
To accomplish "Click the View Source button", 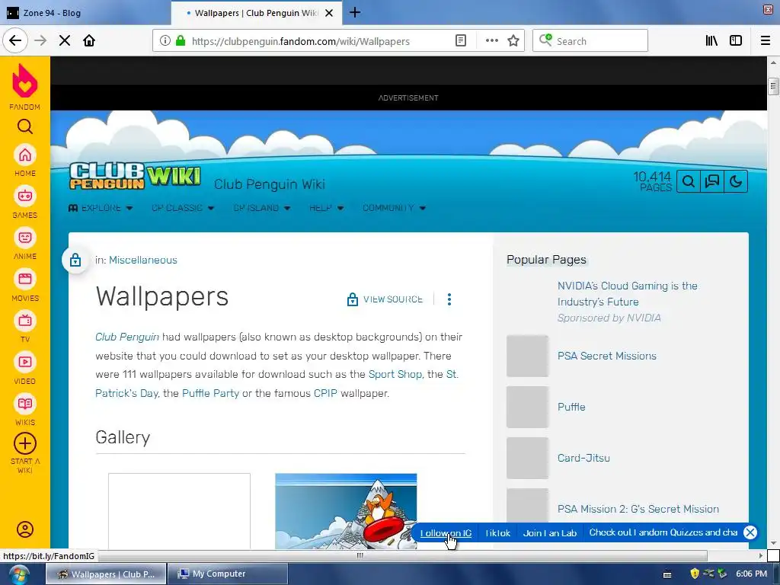I will [x=385, y=299].
